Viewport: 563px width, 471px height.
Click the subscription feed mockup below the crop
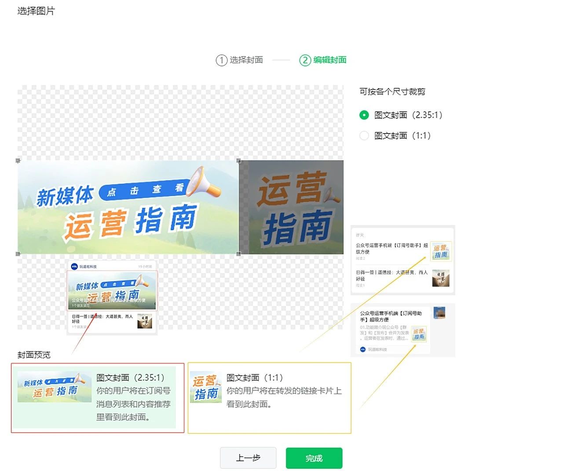pos(112,297)
